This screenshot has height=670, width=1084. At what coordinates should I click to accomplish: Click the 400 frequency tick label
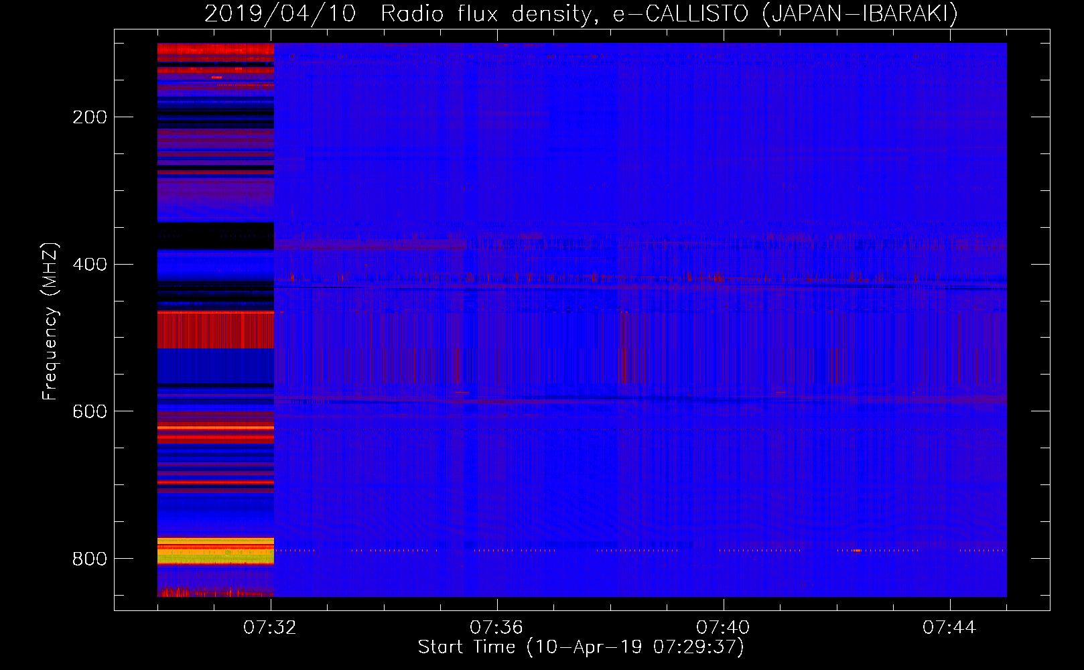pyautogui.click(x=90, y=264)
